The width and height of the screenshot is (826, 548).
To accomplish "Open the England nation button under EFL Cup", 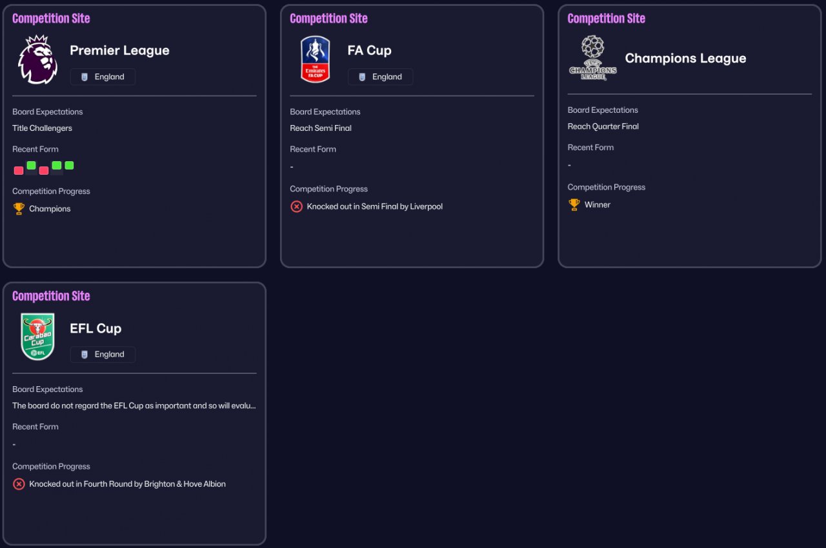I will tap(103, 355).
